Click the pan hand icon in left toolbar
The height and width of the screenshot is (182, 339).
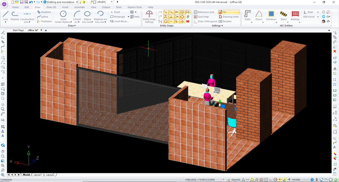pos(3,151)
